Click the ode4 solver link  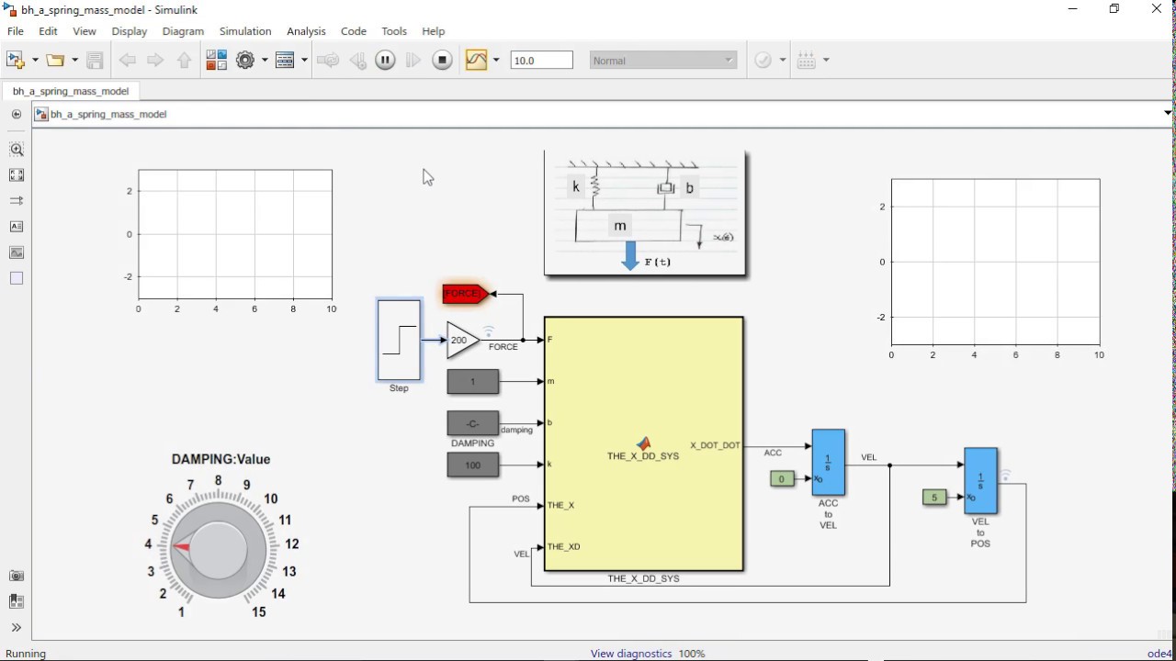[1160, 654]
